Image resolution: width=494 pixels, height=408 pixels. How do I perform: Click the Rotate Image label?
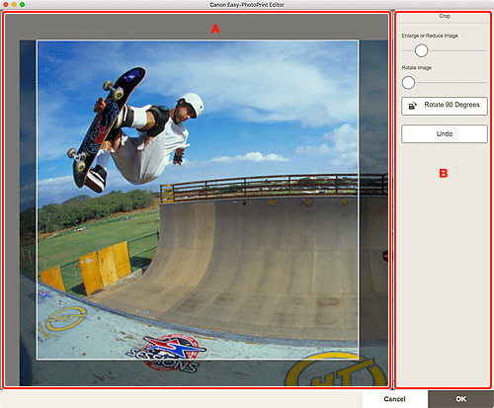coord(417,67)
